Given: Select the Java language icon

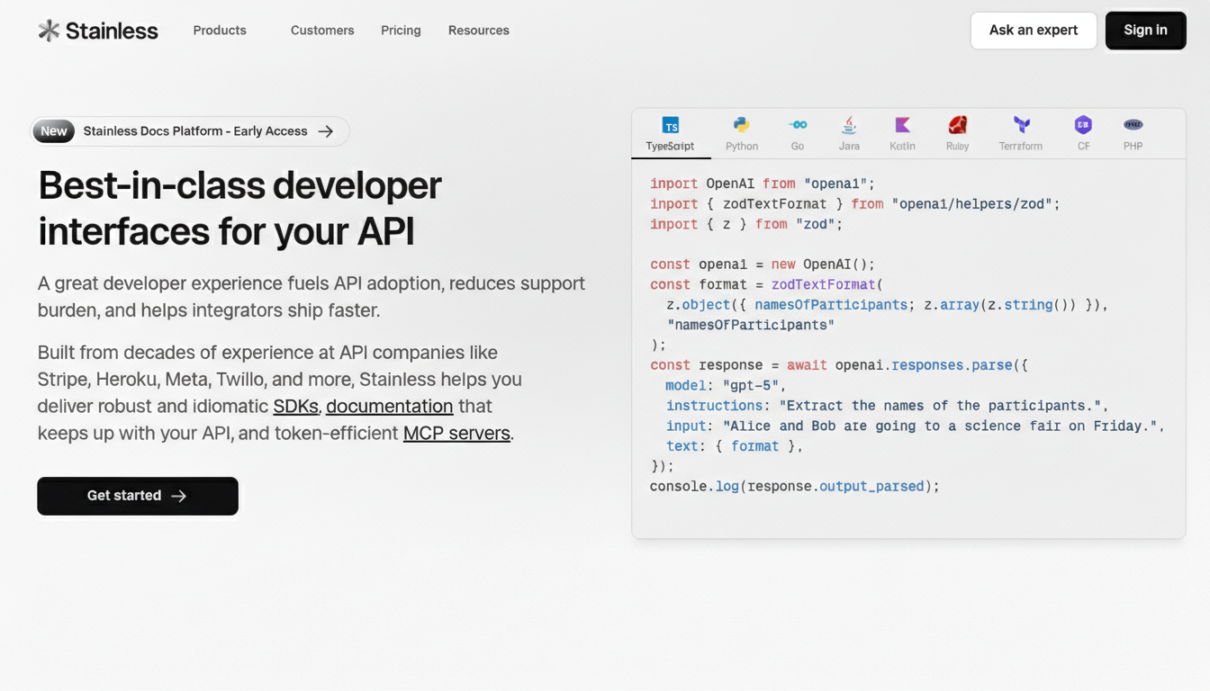Looking at the screenshot, I should tap(849, 125).
